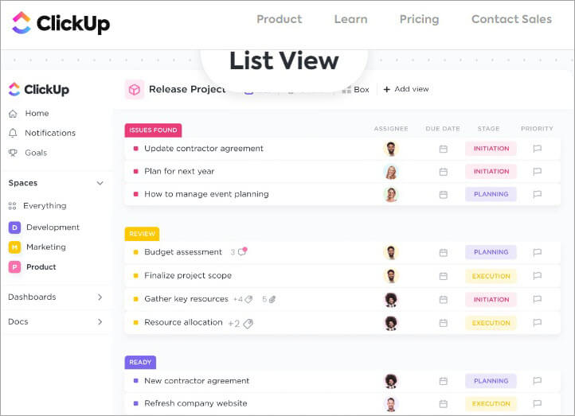The height and width of the screenshot is (416, 575).
Task: Click calendar icon for Budget assessment
Action: 444,252
